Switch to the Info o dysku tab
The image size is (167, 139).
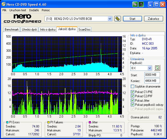48,30
